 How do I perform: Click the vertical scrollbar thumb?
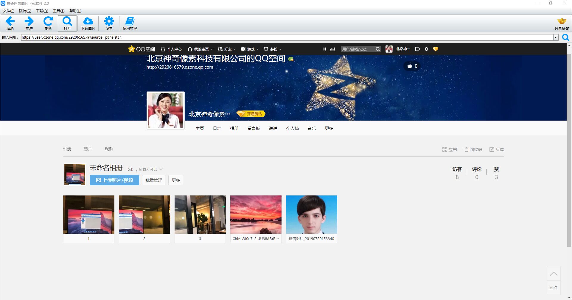pyautogui.click(x=569, y=150)
